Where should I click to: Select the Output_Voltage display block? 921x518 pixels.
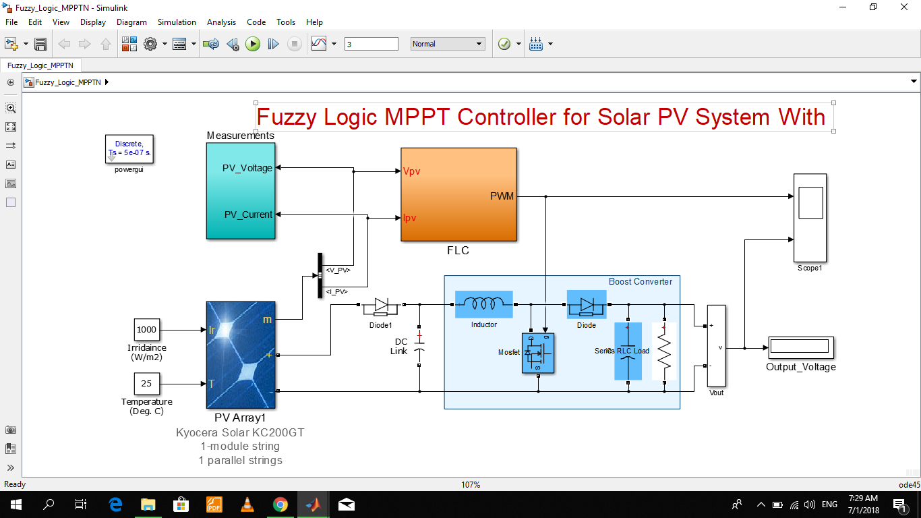click(x=800, y=347)
